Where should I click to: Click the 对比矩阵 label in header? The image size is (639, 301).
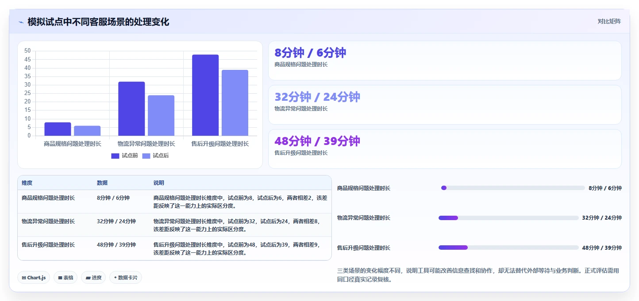click(x=609, y=21)
